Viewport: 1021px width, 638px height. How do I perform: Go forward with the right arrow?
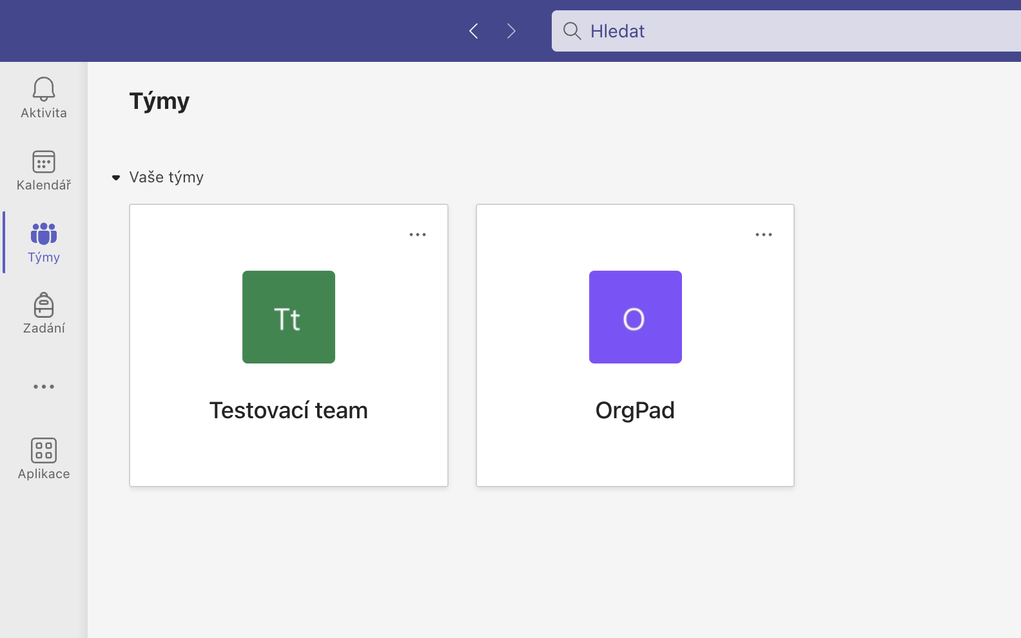tap(511, 31)
